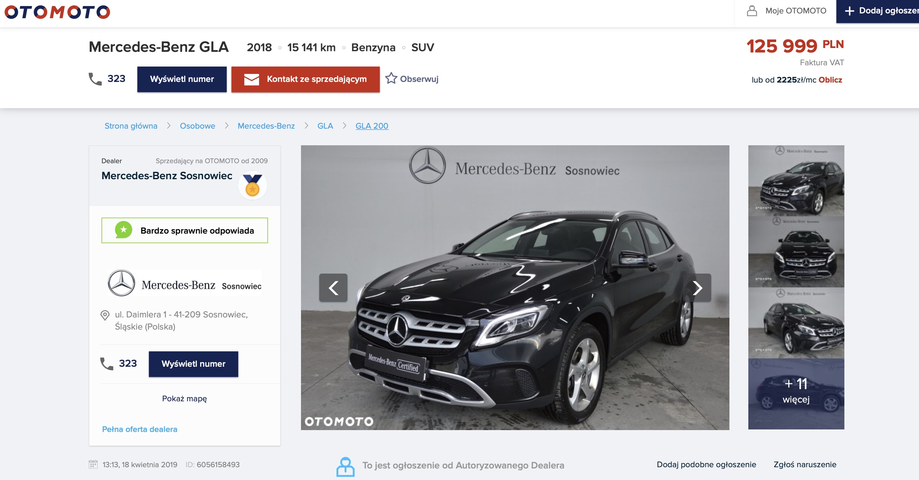
Task: Click Dodaj podobne ogłoszenie link
Action: pyautogui.click(x=706, y=465)
